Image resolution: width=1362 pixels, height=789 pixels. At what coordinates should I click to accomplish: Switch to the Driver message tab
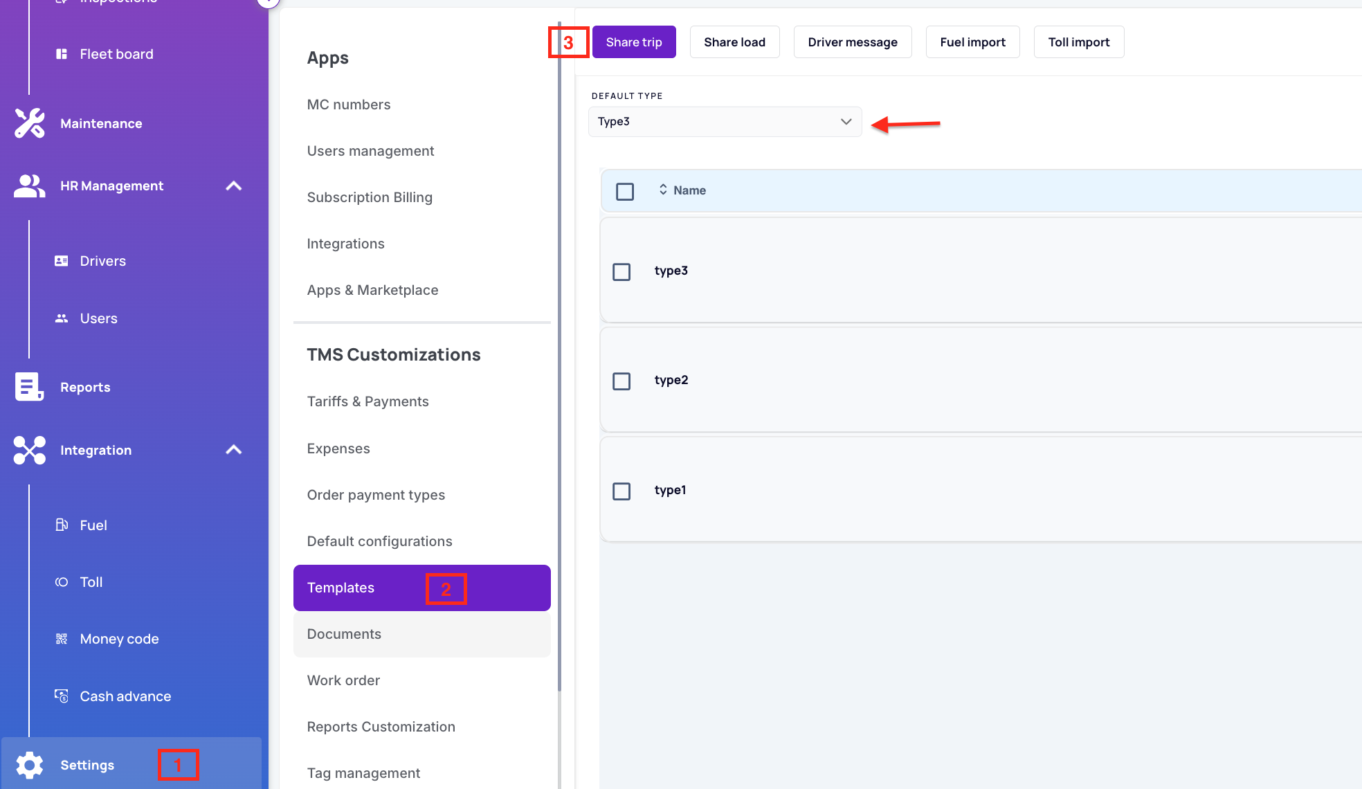853,42
